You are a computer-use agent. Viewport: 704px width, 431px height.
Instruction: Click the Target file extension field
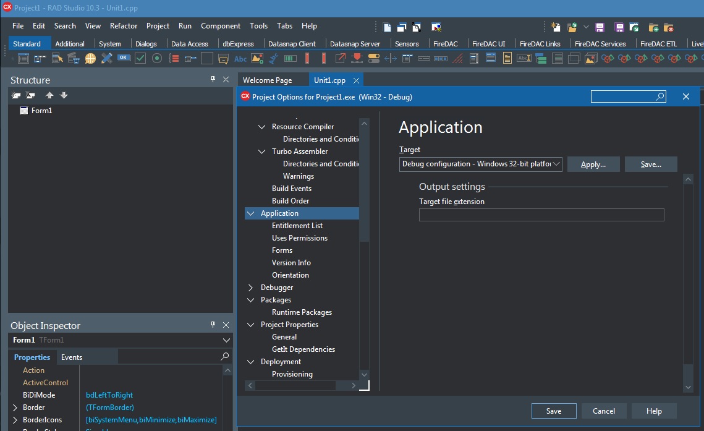pos(541,215)
